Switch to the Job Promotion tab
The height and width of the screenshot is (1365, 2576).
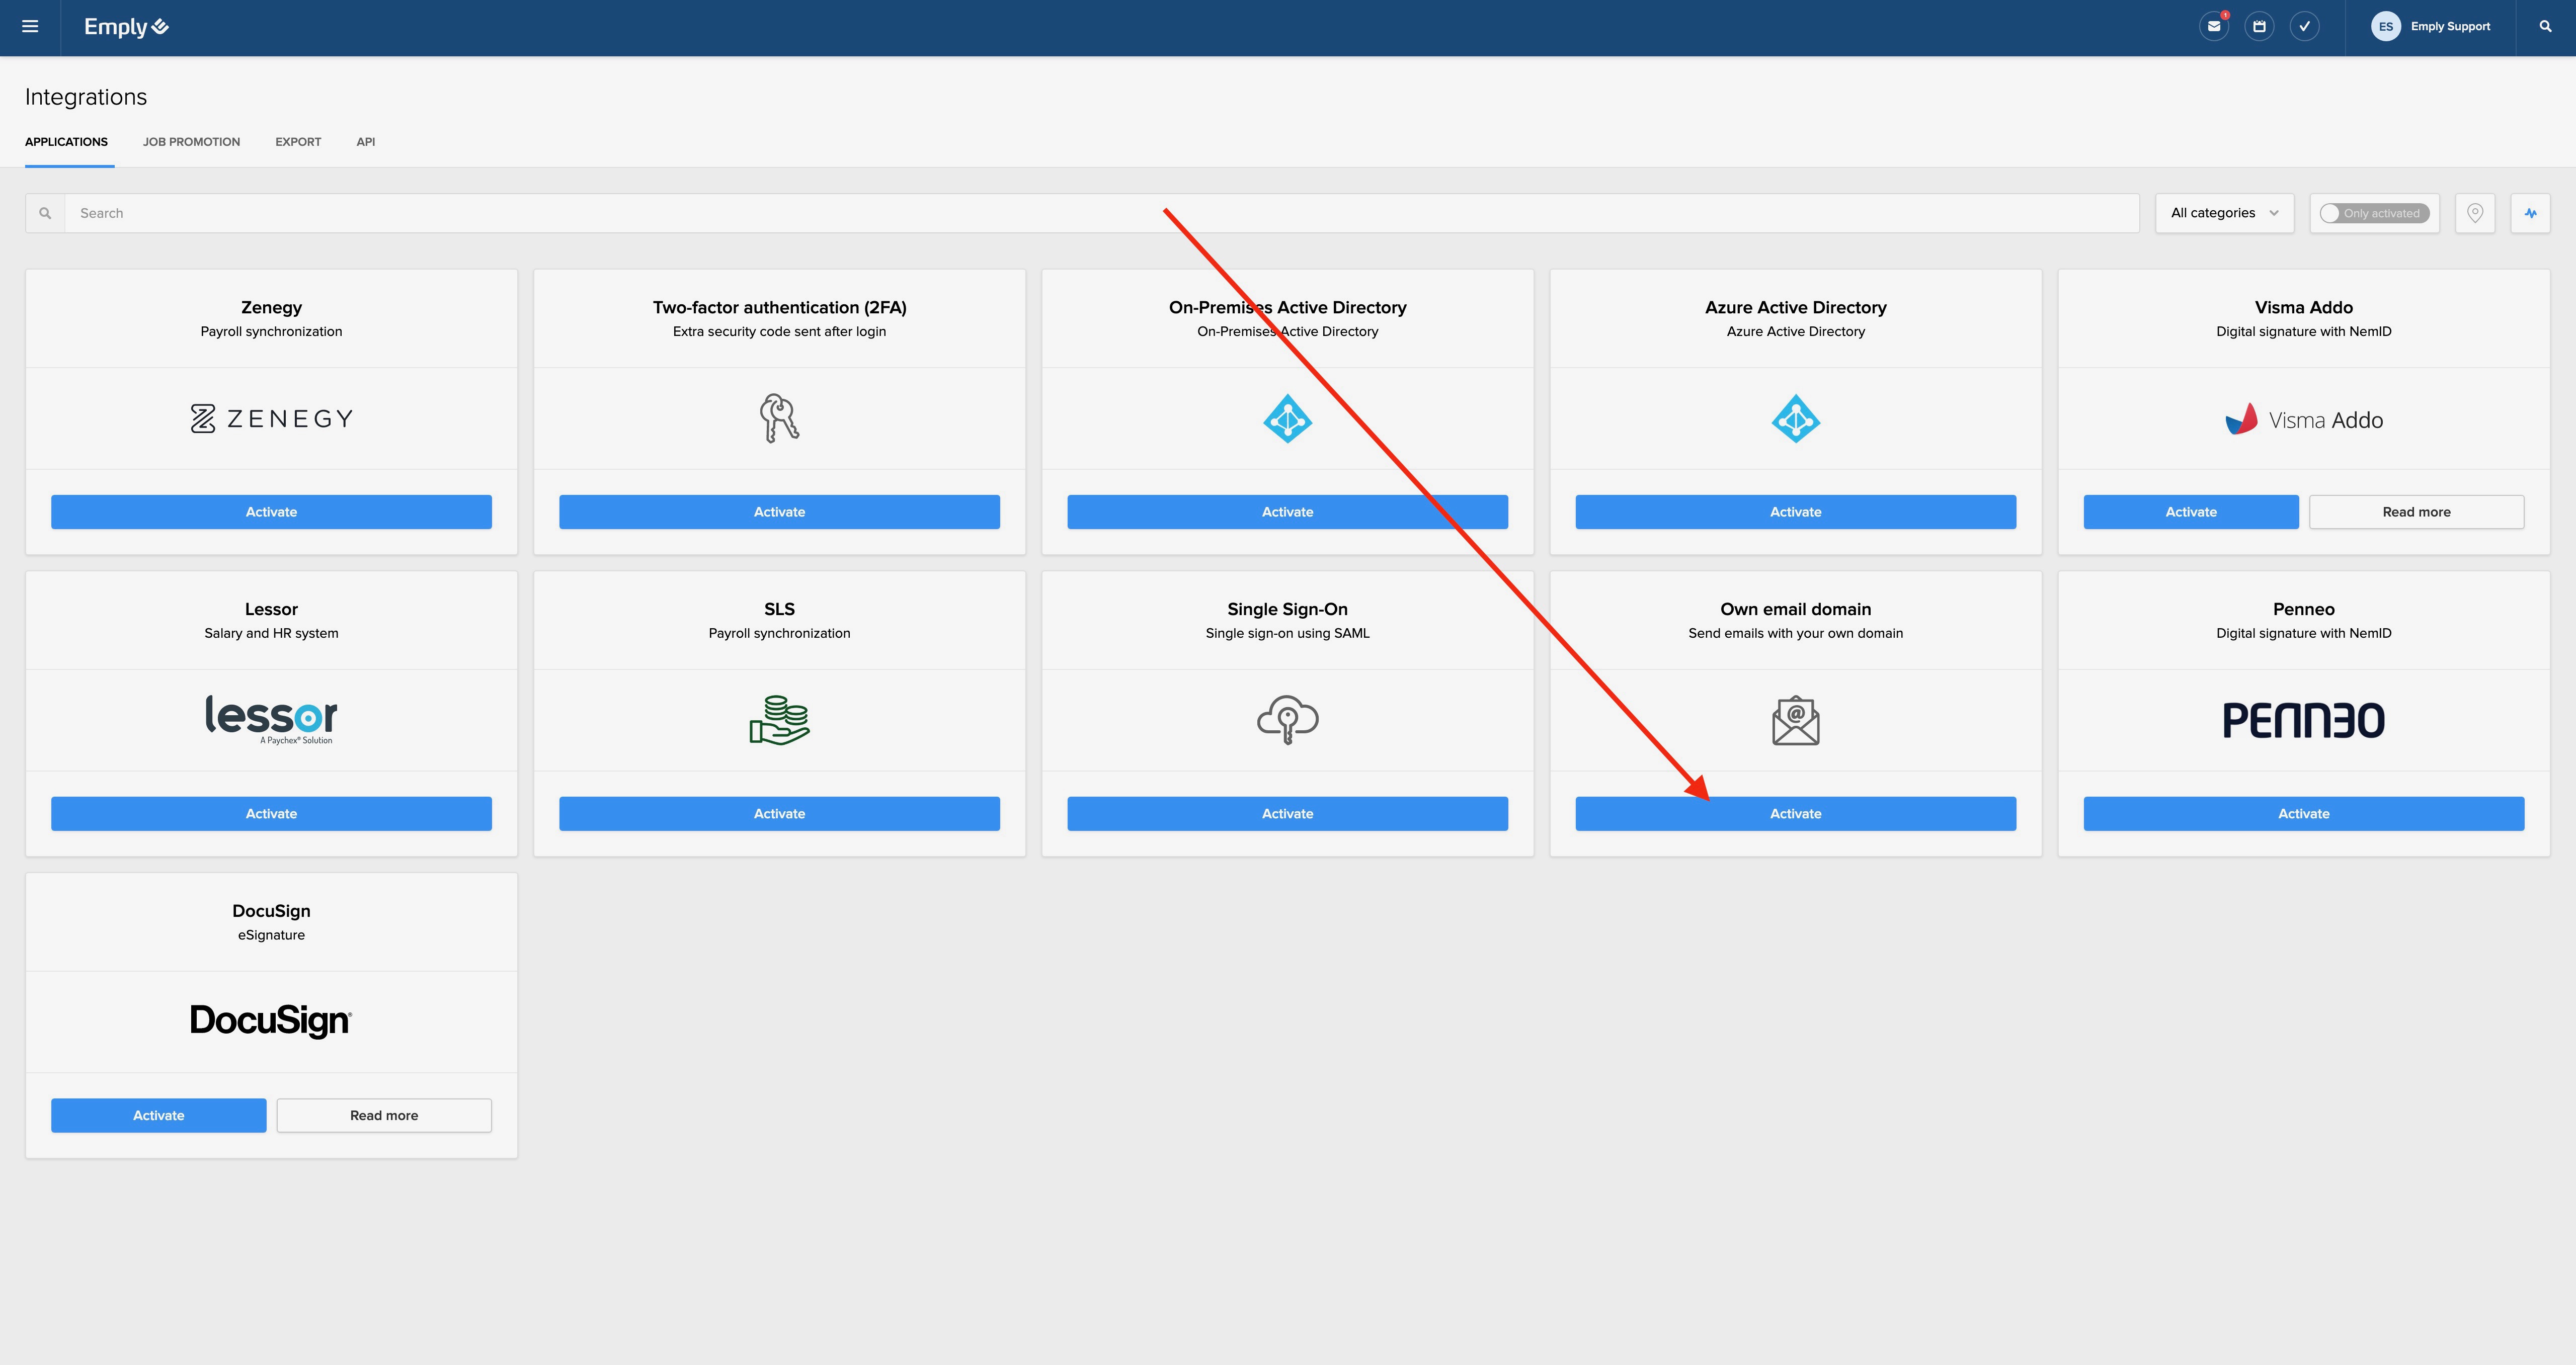point(191,142)
